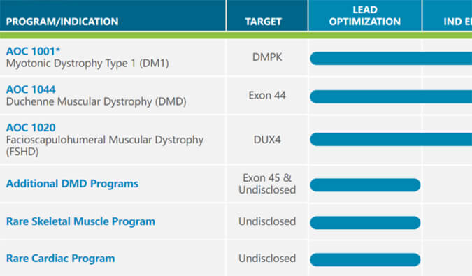This screenshot has height=276, width=472.
Task: Open the AOC 1001 program link
Action: (33, 51)
